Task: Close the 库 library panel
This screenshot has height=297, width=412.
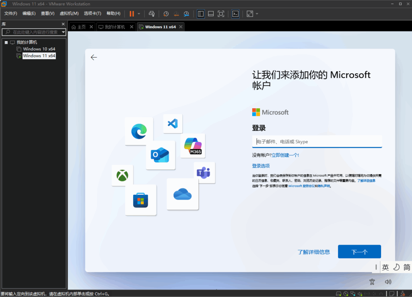Action: pos(63,24)
